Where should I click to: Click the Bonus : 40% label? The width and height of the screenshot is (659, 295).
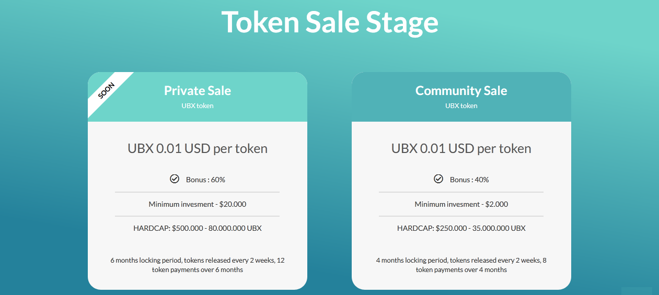469,180
